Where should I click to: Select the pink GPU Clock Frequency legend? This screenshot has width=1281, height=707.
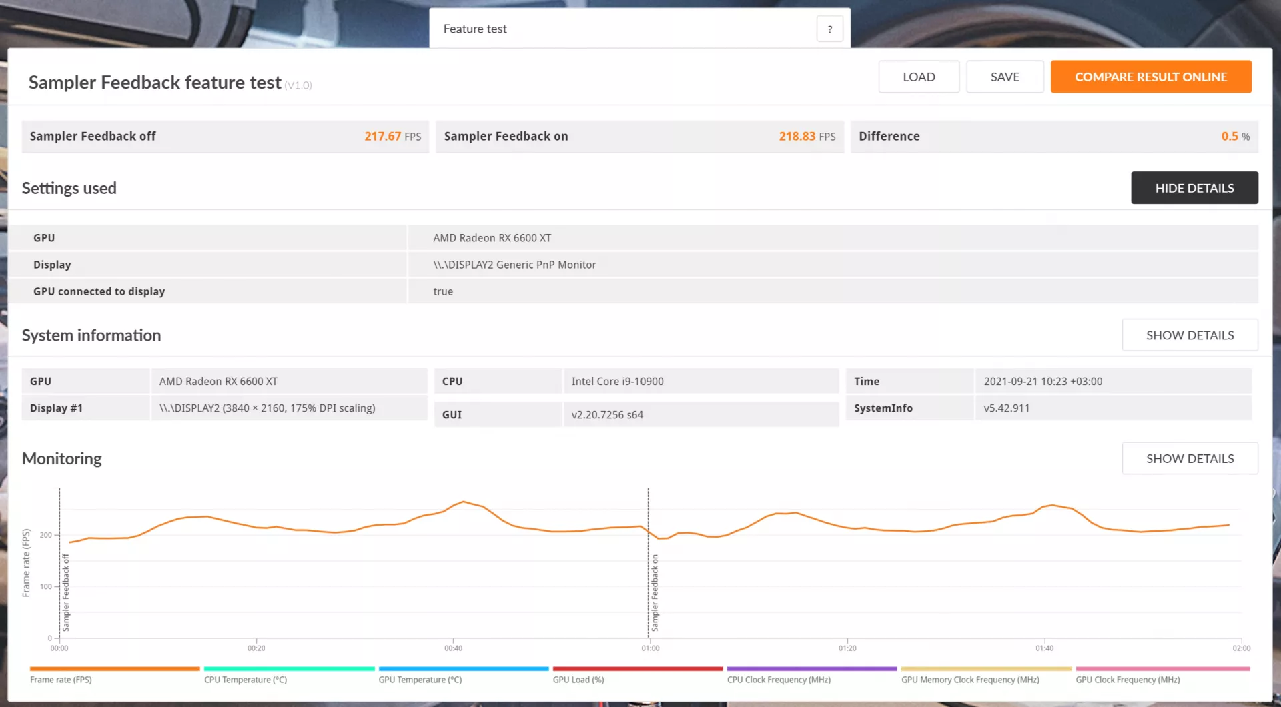1163,675
